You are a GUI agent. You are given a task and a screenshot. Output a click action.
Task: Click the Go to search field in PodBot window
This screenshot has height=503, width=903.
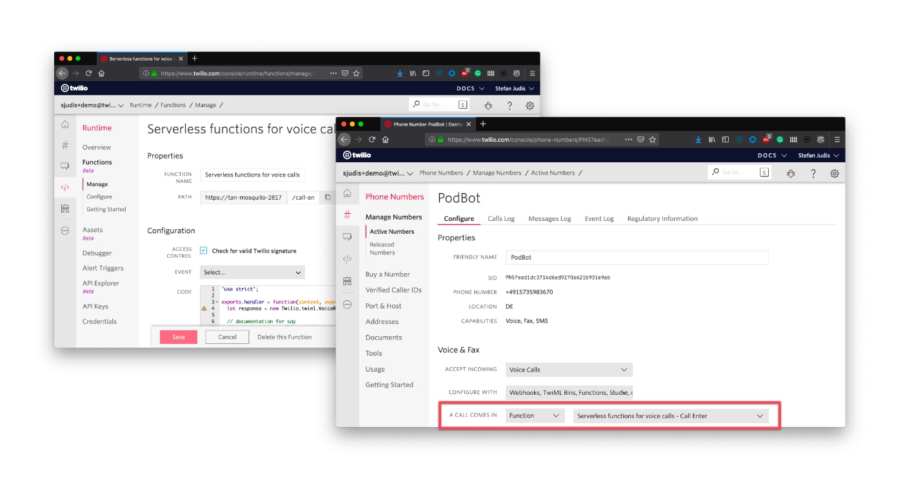[740, 172]
